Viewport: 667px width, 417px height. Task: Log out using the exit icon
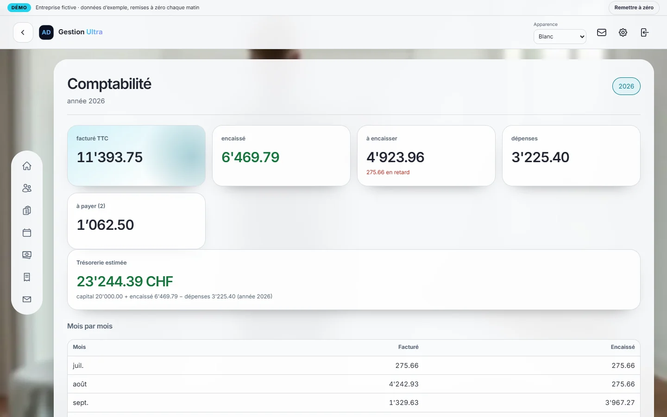(x=644, y=32)
